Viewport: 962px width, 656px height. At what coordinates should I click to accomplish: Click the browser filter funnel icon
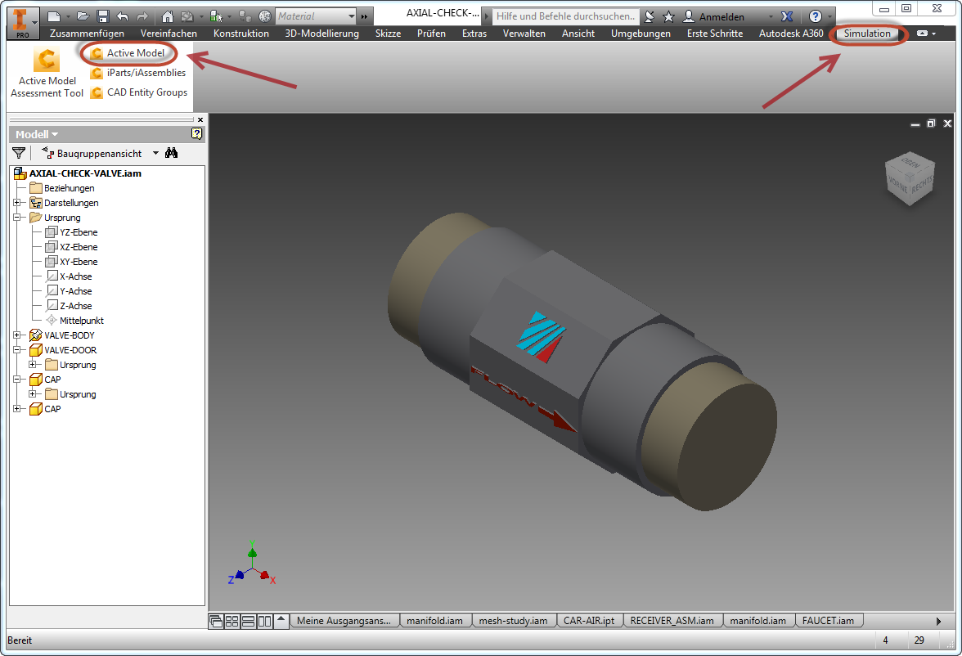(19, 153)
